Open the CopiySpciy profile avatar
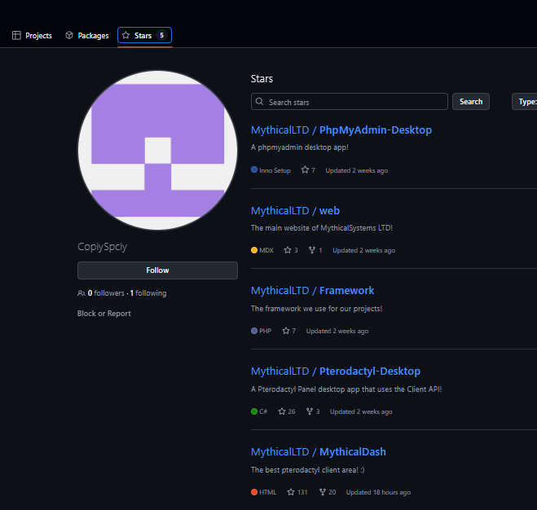537x510 pixels. click(x=157, y=150)
